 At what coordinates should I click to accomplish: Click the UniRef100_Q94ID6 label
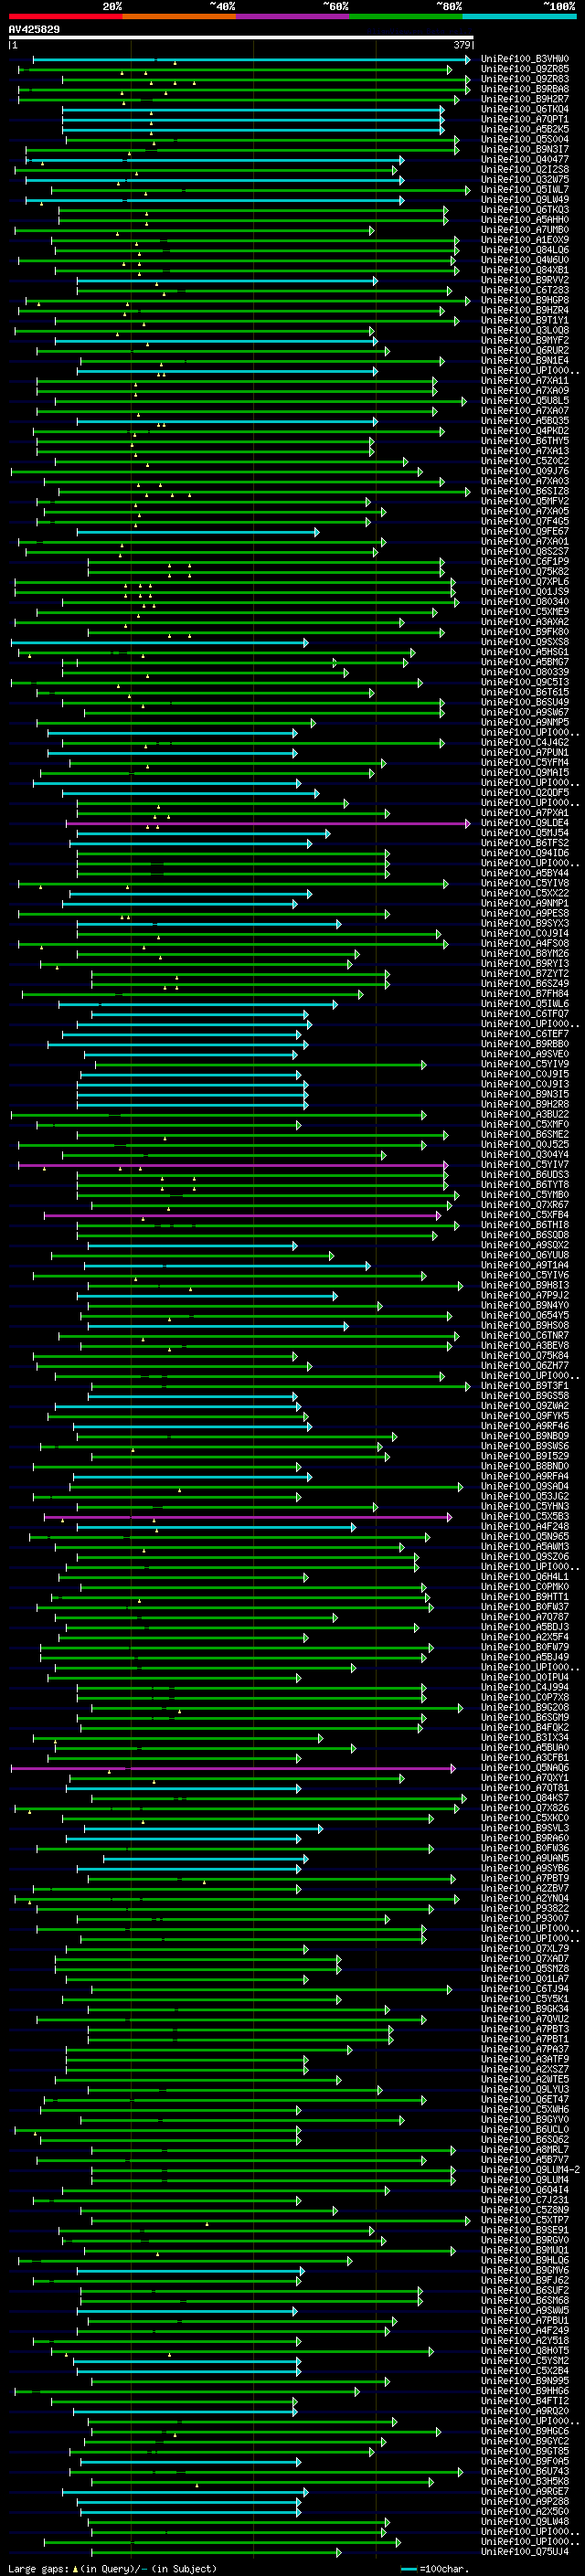coord(525,853)
